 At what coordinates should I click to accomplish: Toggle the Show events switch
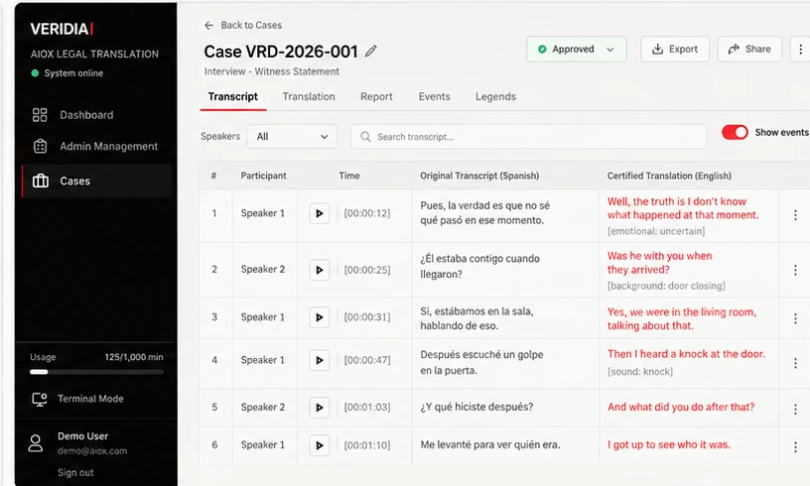point(735,133)
